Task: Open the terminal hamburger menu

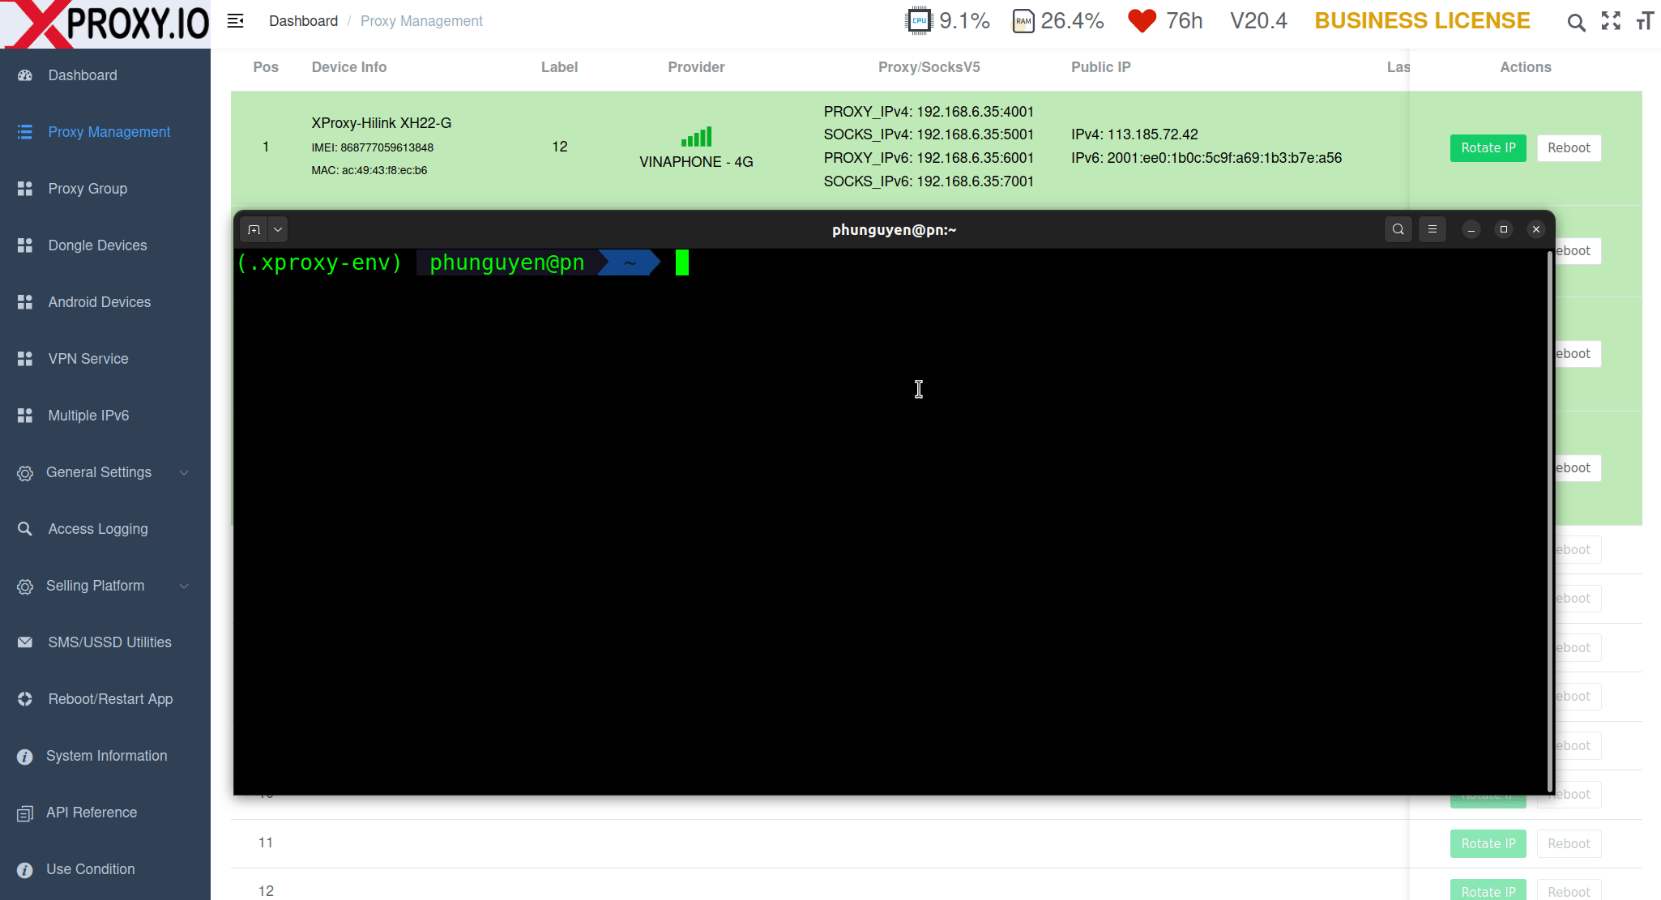Action: tap(1433, 229)
